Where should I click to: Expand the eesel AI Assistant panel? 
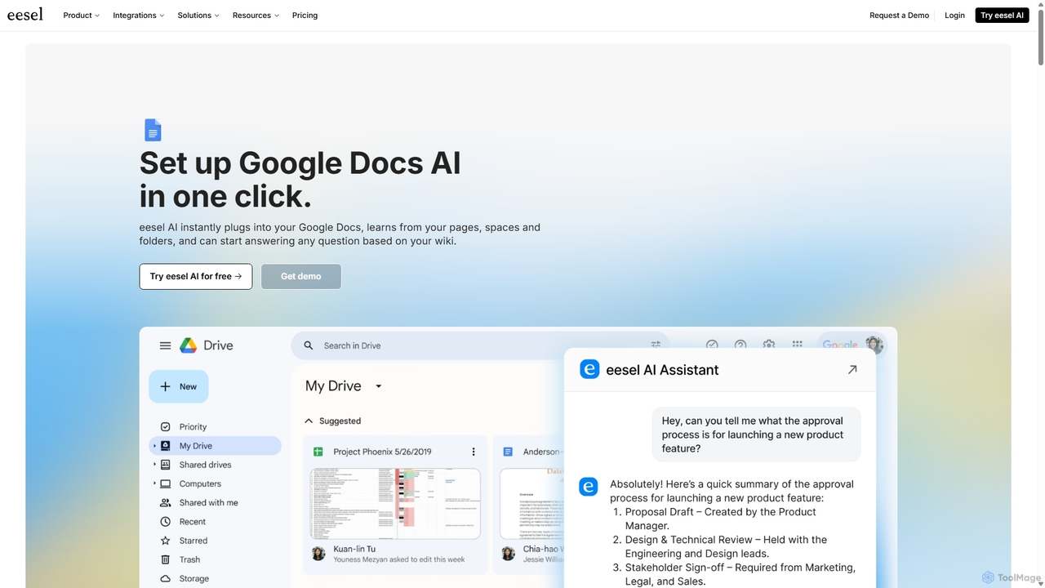click(x=852, y=370)
